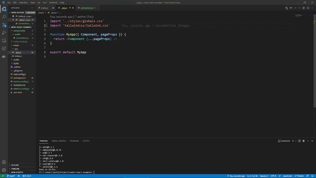This screenshot has height=178, width=316.
Task: Open the Manage gear icon
Action: click(4, 170)
